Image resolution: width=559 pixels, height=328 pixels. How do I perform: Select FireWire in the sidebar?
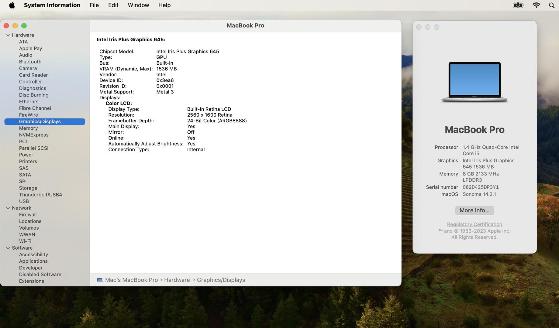29,115
